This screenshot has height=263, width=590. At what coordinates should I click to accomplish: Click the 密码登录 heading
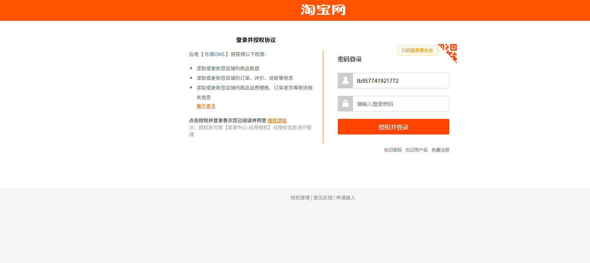(x=350, y=59)
